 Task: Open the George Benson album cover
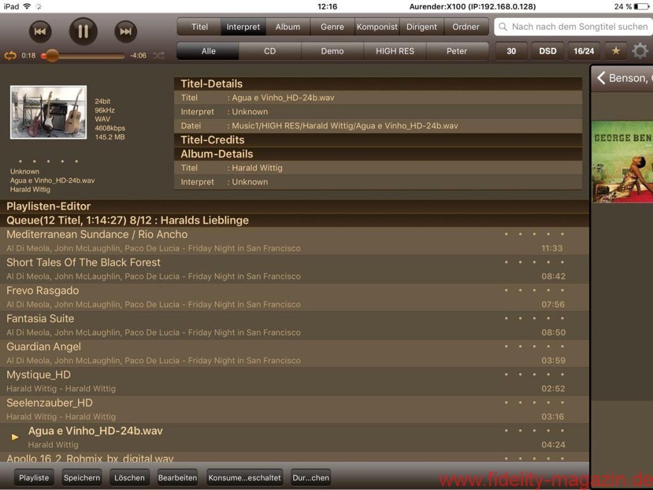point(622,161)
